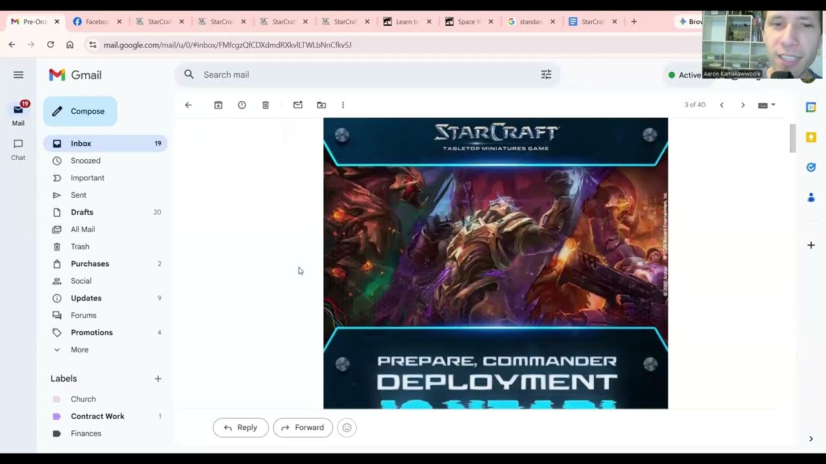Get add-ons plus icon in side panel

point(811,245)
